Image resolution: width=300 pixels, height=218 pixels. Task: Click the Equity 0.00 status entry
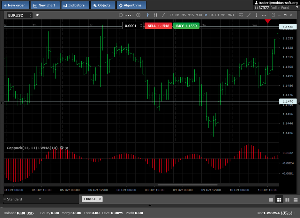coord(49,213)
